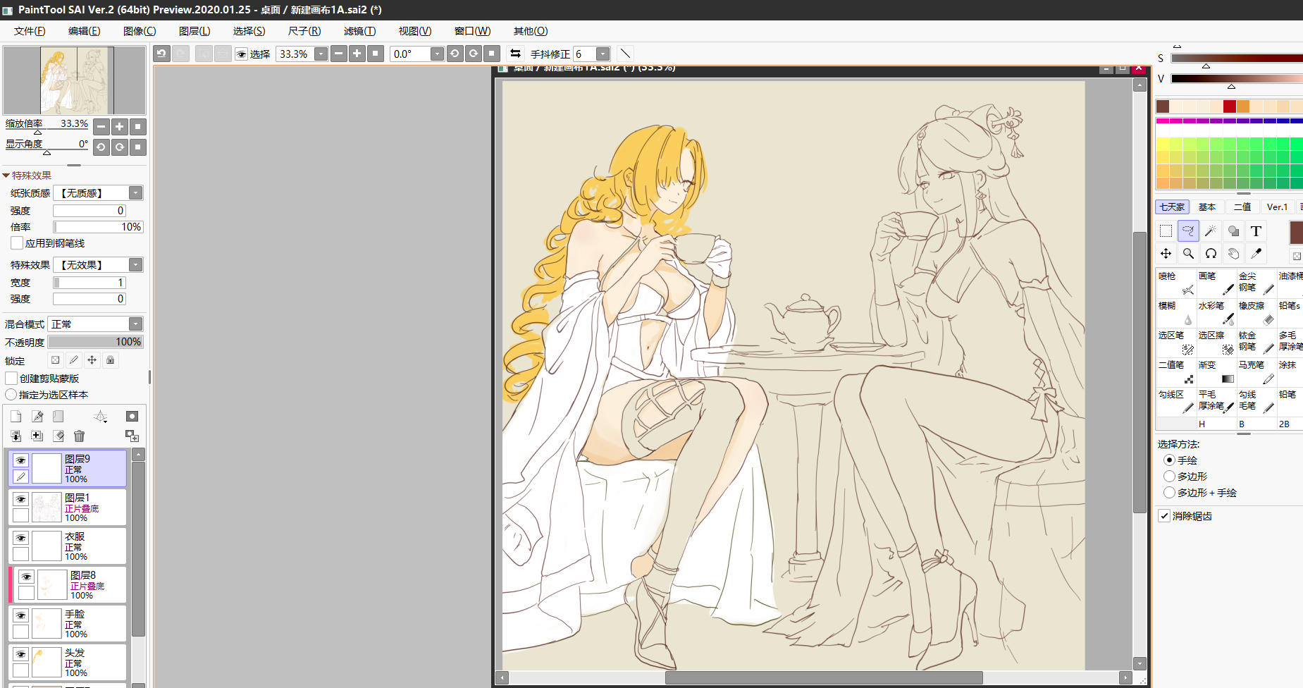Open the 视图(V) menu
The image size is (1303, 688).
pyautogui.click(x=415, y=31)
